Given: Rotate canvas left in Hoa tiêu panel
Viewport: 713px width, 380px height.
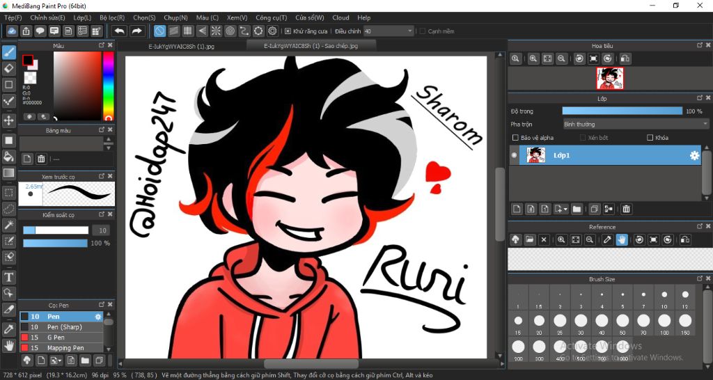Looking at the screenshot, I should coord(579,58).
